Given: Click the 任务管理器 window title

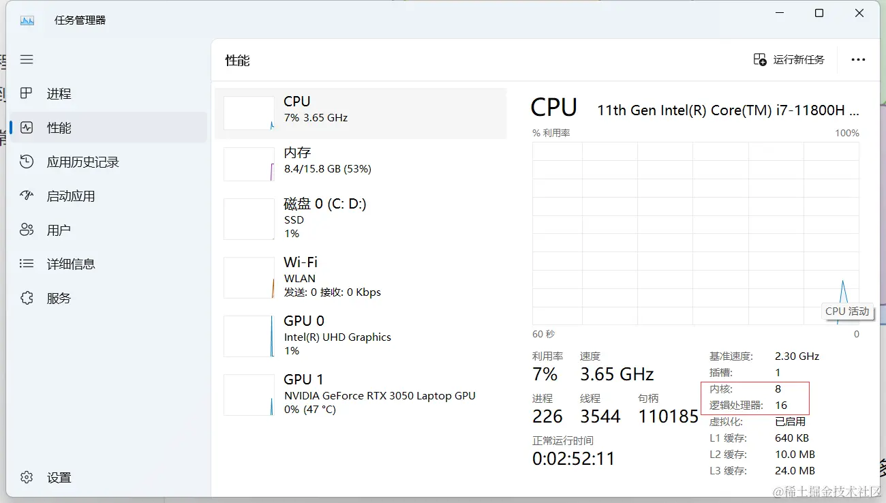Looking at the screenshot, I should [80, 20].
